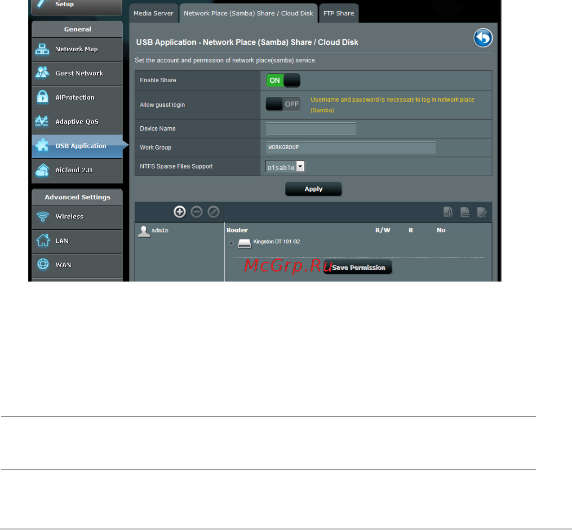Click the Wireless signal icon
Viewport: 572px width, 530px height.
[43, 217]
